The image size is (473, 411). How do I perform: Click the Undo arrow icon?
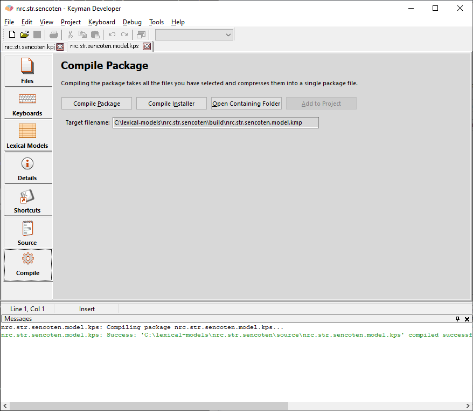(x=112, y=35)
